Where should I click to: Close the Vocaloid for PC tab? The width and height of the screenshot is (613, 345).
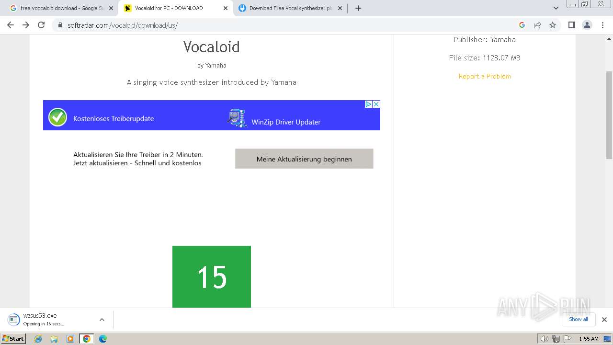click(x=226, y=8)
